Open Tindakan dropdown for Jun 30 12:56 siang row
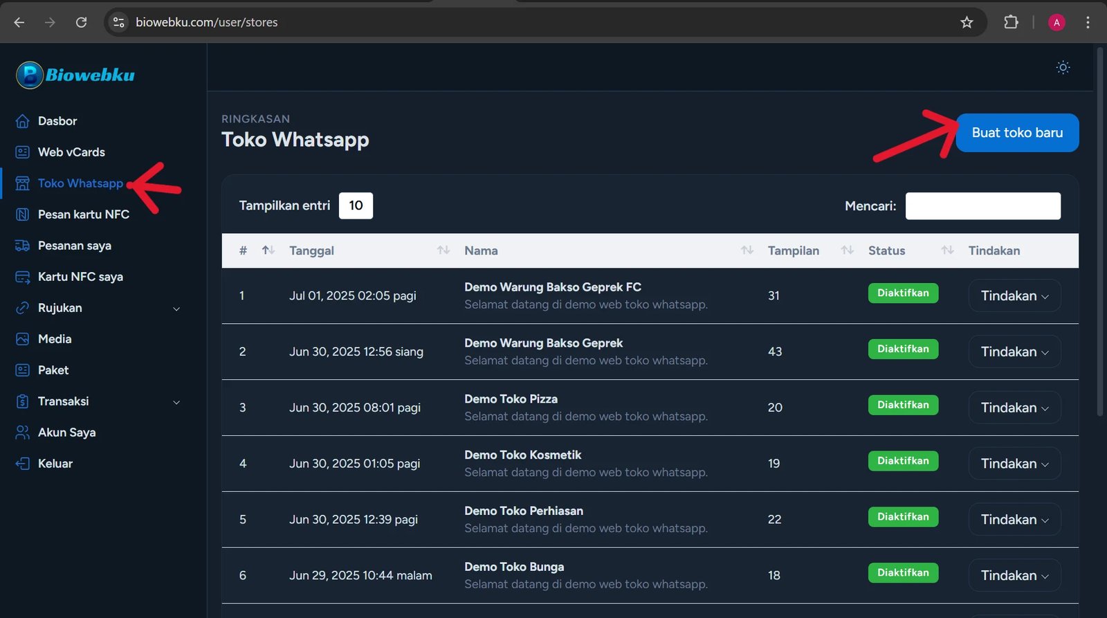Viewport: 1107px width, 618px height. click(x=1014, y=352)
